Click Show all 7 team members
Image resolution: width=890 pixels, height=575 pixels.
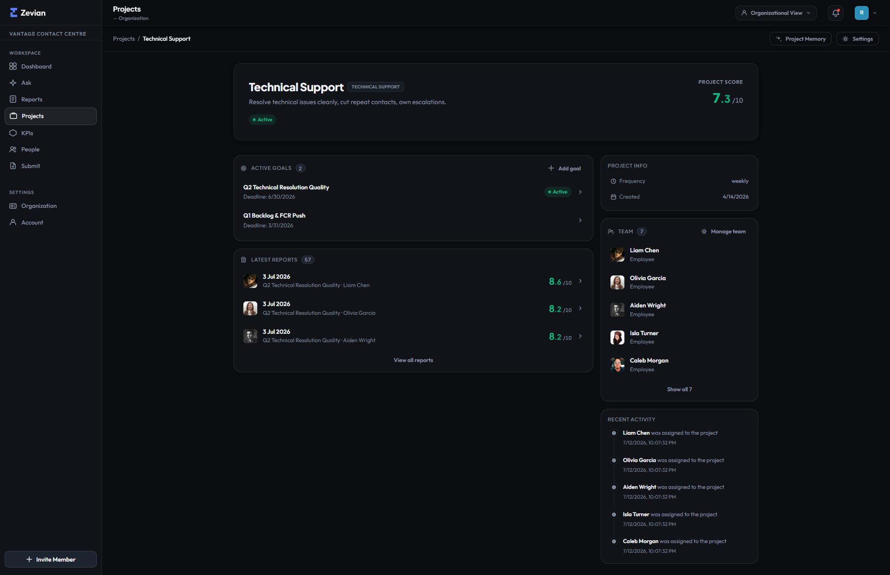coord(680,389)
